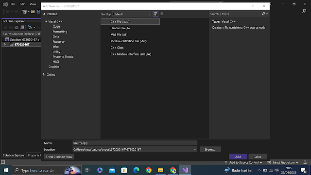The width and height of the screenshot is (311, 175).
Task: Select C++ Class template
Action: pos(130,48)
